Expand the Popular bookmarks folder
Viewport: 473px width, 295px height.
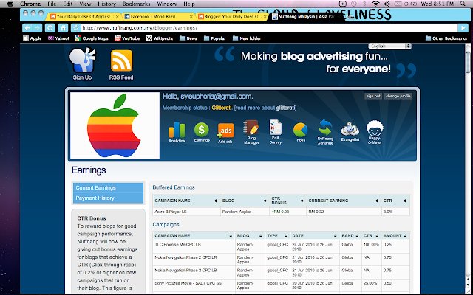click(x=215, y=38)
